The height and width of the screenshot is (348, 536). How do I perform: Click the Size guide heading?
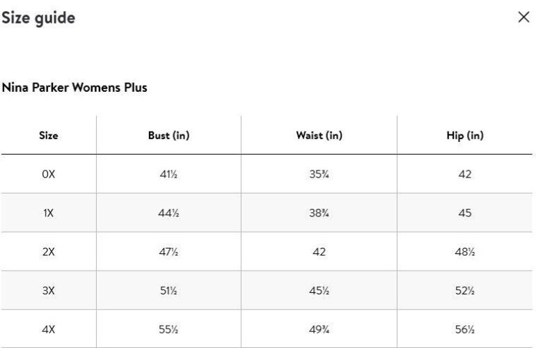38,18
